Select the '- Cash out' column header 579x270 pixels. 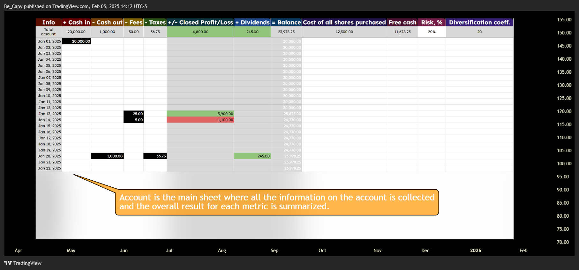[x=107, y=22]
